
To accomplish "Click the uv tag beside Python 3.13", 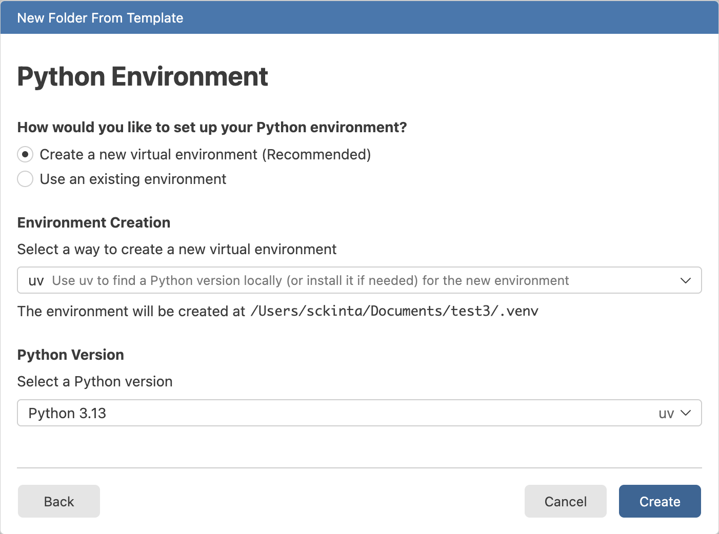I will point(666,414).
